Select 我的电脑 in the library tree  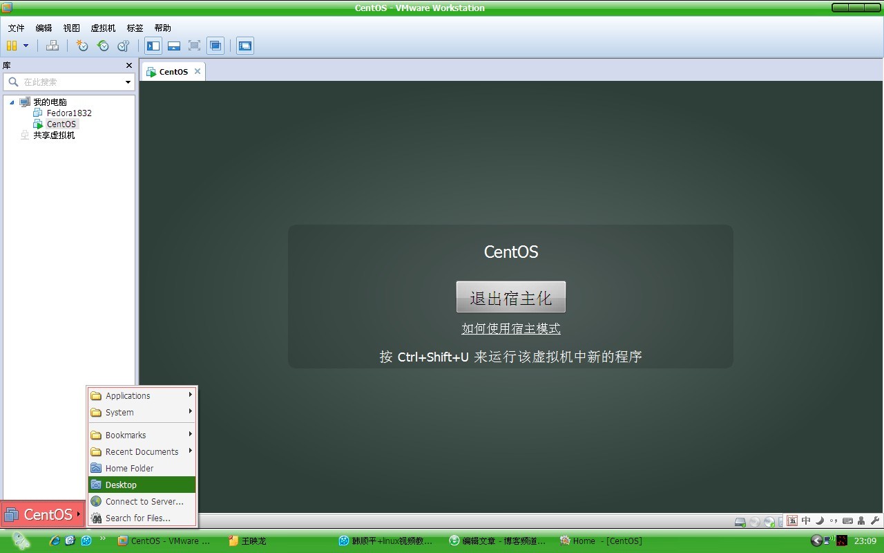point(50,102)
